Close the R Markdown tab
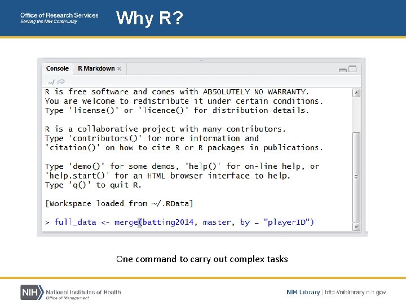 (119, 69)
